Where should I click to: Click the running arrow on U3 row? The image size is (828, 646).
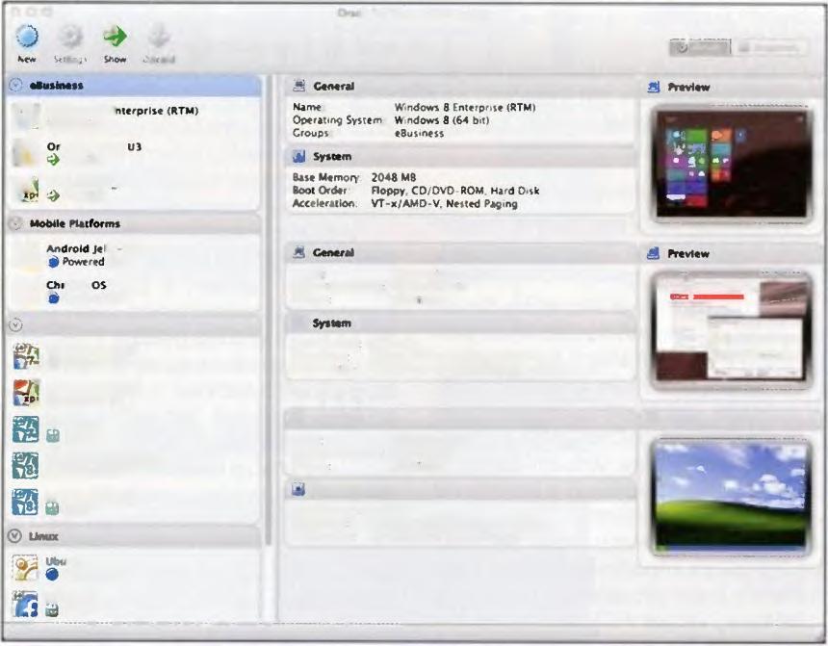coord(53,160)
